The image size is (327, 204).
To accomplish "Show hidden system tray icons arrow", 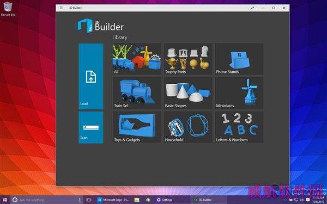I will 285,200.
